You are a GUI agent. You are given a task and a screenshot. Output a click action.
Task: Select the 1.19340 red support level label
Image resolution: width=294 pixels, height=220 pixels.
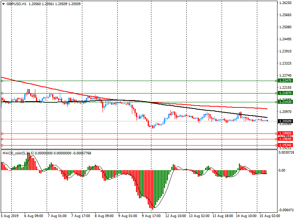(x=285, y=145)
